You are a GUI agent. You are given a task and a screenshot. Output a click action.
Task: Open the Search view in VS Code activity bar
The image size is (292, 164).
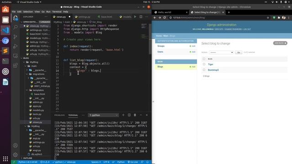pyautogui.click(x=16, y=27)
